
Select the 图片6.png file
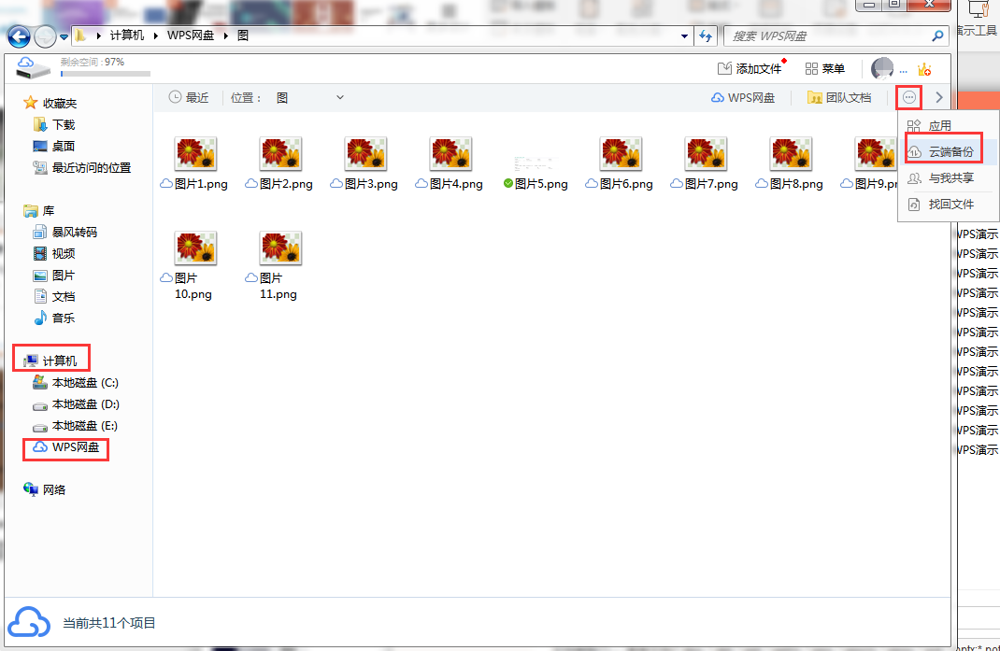point(621,163)
